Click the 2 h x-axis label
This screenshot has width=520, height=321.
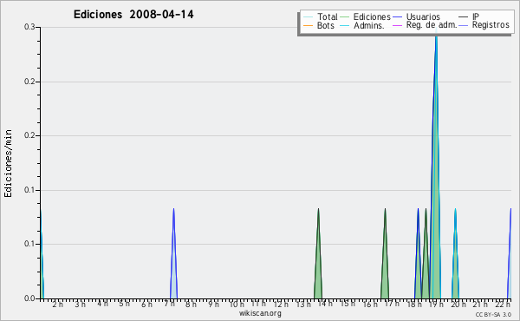click(58, 305)
